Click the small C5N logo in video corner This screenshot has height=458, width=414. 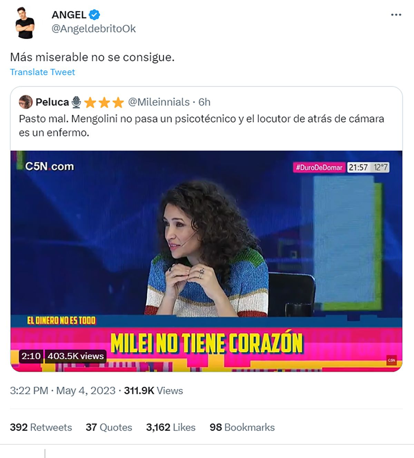[391, 360]
